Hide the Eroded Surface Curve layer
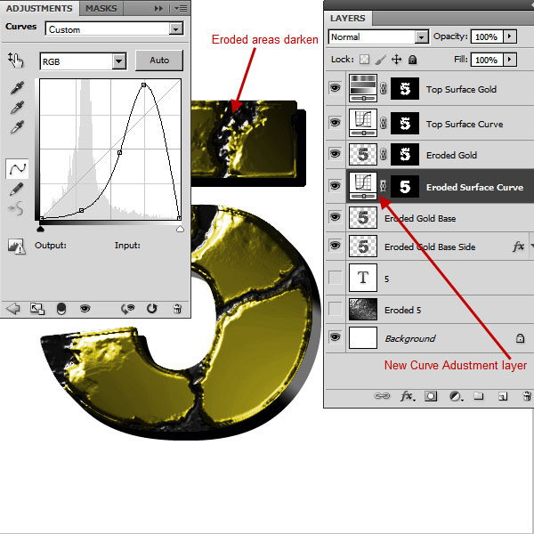Screen dimensions: 534x534 [x=336, y=186]
